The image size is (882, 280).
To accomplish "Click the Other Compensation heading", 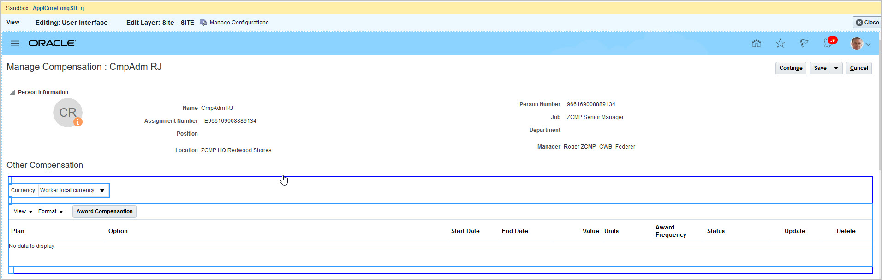I will click(x=45, y=165).
